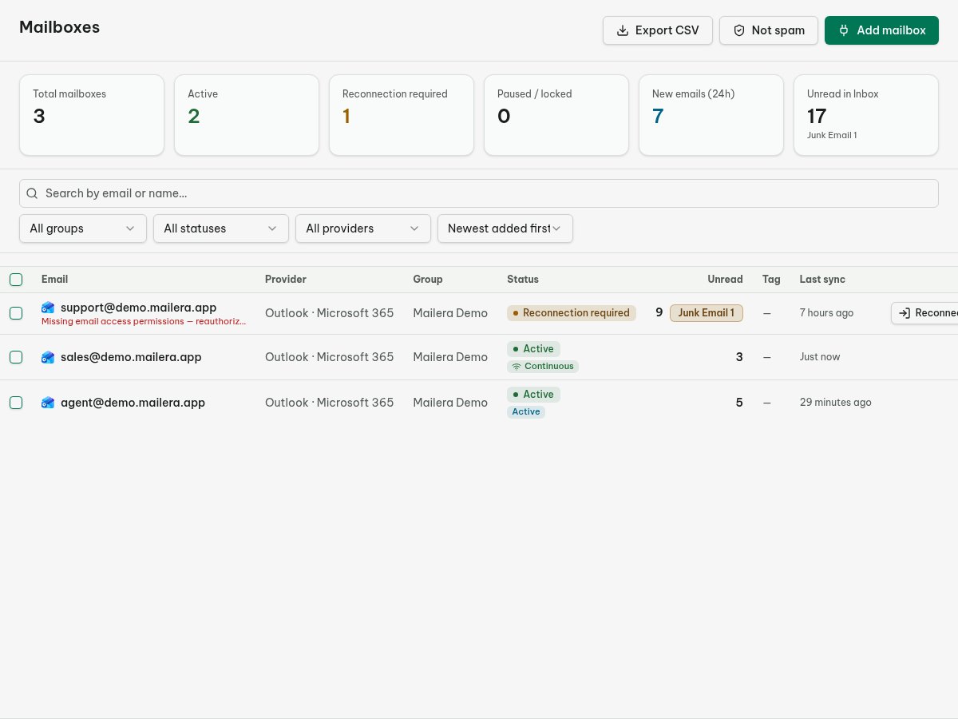Open the All statuses dropdown
Viewport: 958px width, 719px height.
tap(221, 228)
